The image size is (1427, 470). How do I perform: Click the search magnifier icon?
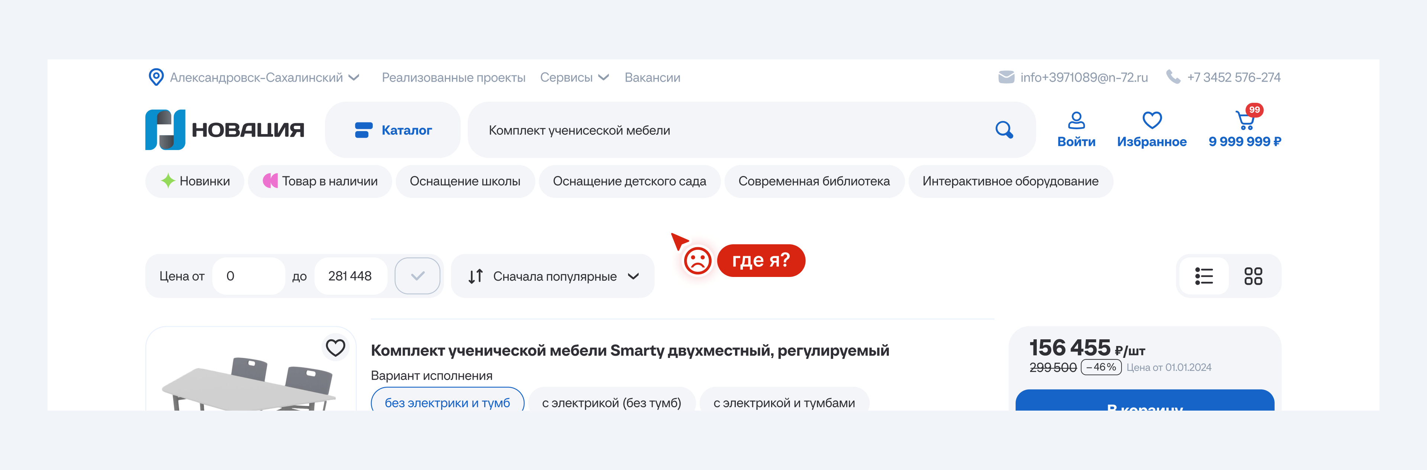(1003, 130)
